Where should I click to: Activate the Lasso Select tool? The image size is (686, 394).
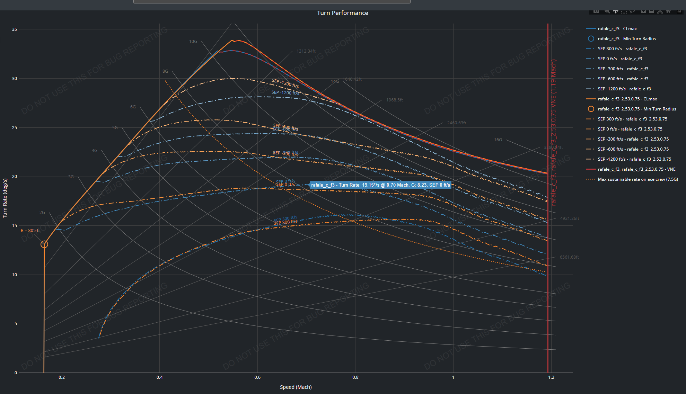632,11
